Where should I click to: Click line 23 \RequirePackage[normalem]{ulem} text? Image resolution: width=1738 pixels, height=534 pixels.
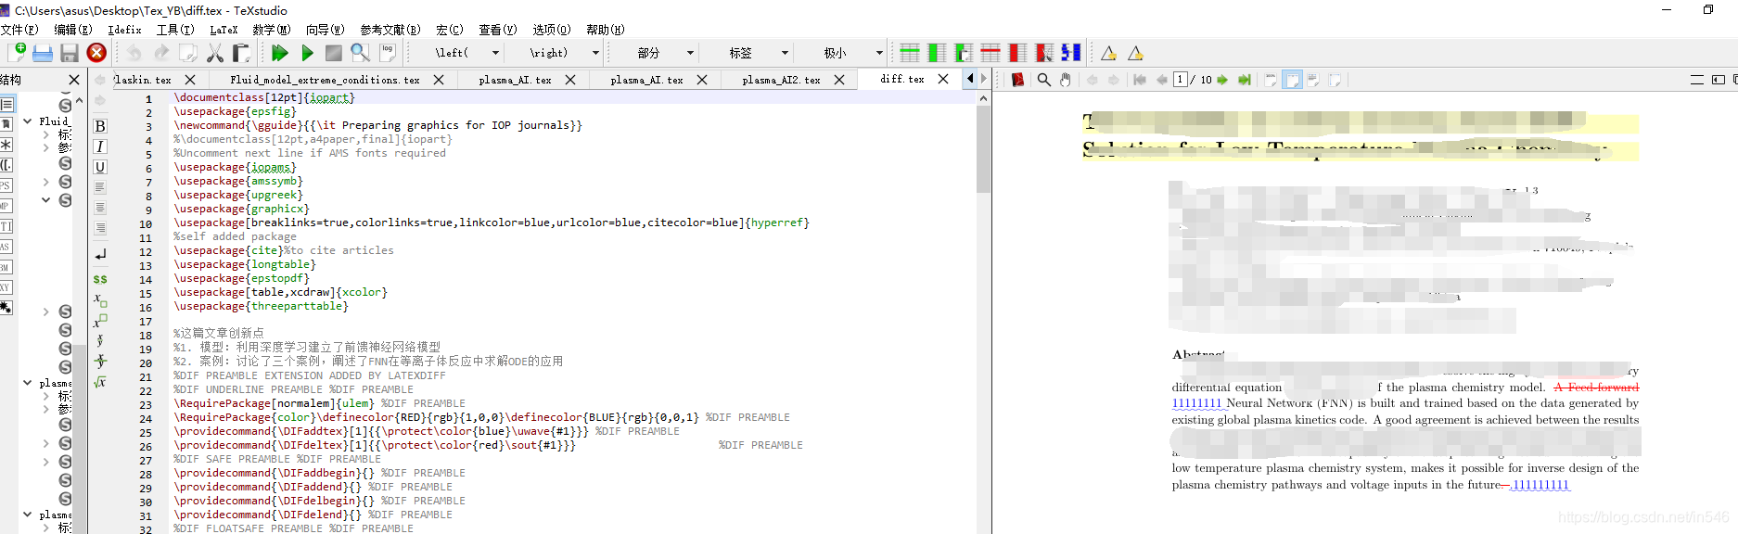[274, 403]
